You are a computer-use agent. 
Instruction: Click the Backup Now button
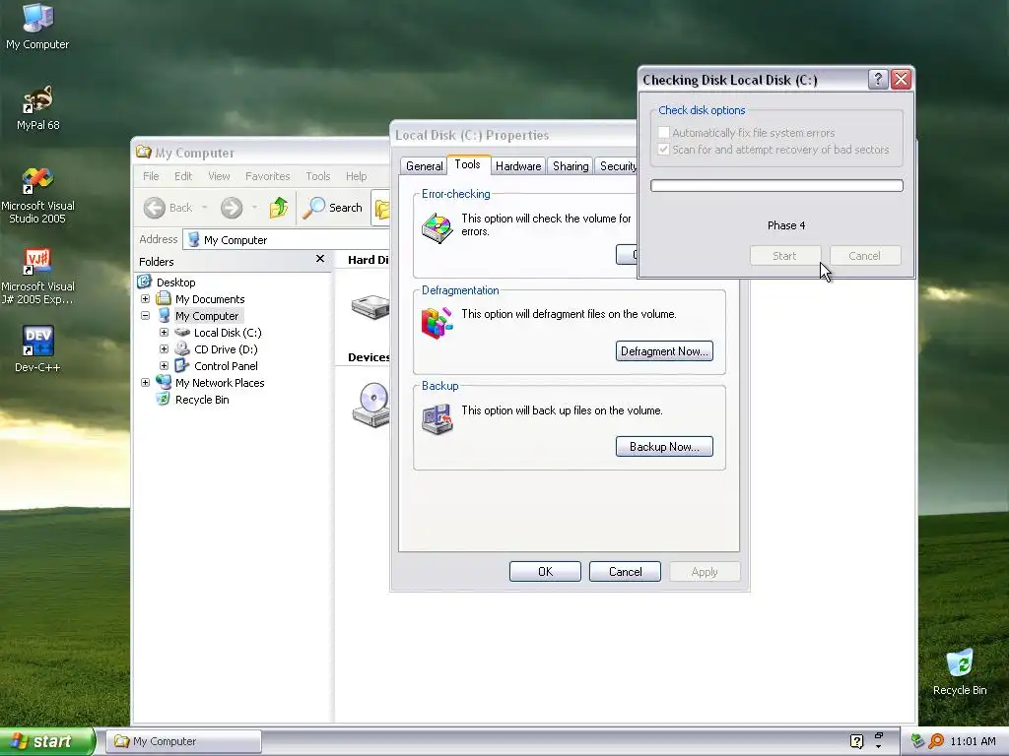click(664, 447)
